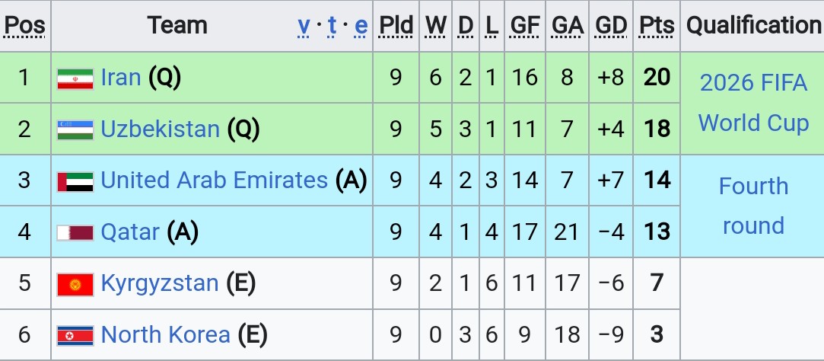Open the North Korea team link

[x=166, y=334]
